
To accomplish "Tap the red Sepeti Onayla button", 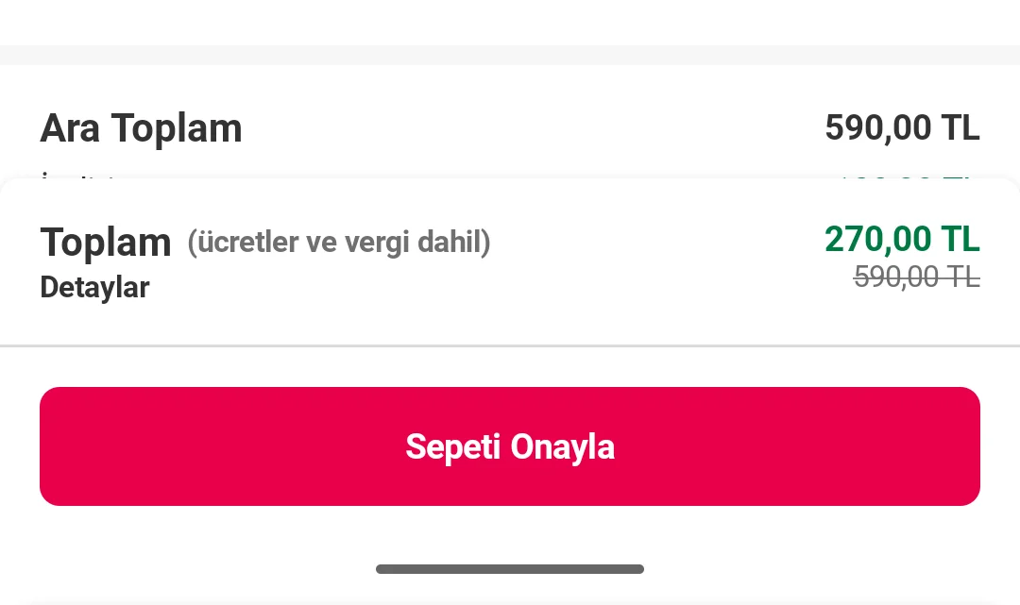I will pos(510,446).
